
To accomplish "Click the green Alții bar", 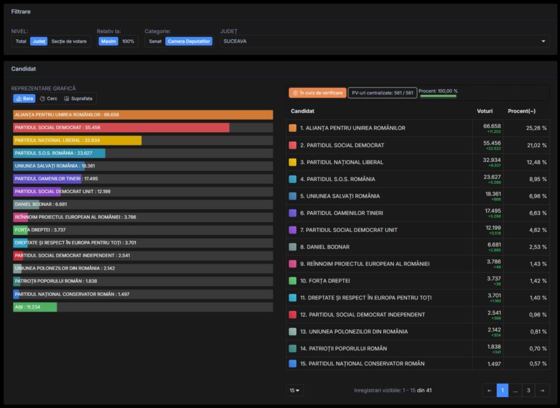I will [x=35, y=307].
